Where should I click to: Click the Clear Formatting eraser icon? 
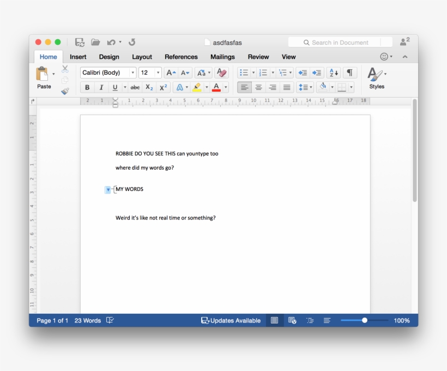click(221, 73)
